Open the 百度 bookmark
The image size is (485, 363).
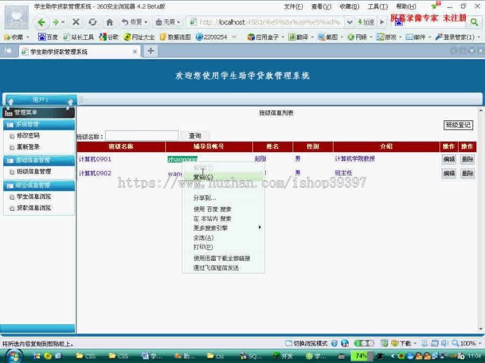tap(48, 37)
